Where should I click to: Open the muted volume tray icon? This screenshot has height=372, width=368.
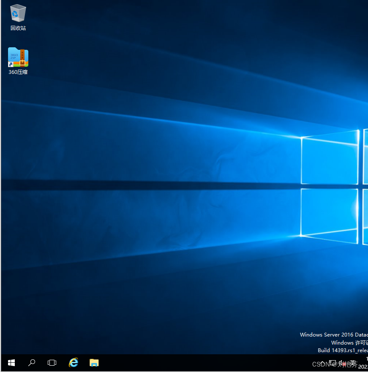pyautogui.click(x=342, y=363)
